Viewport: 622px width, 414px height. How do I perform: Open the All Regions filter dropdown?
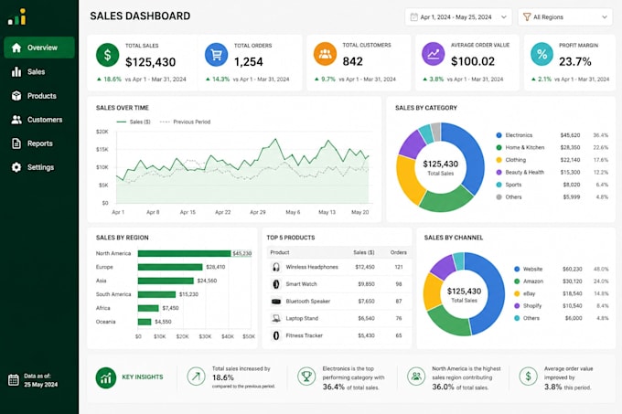565,17
